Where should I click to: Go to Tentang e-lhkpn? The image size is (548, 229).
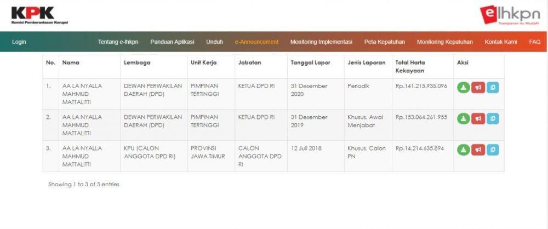[x=118, y=42]
